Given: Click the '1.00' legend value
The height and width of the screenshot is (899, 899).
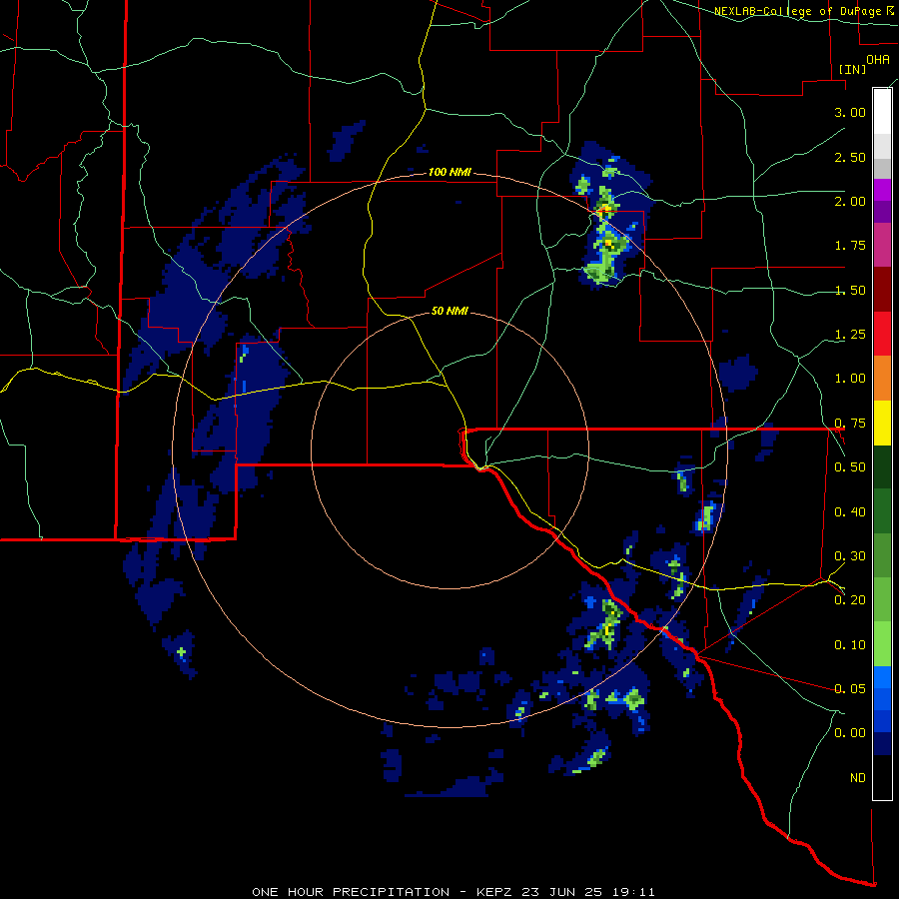Looking at the screenshot, I should 850,379.
